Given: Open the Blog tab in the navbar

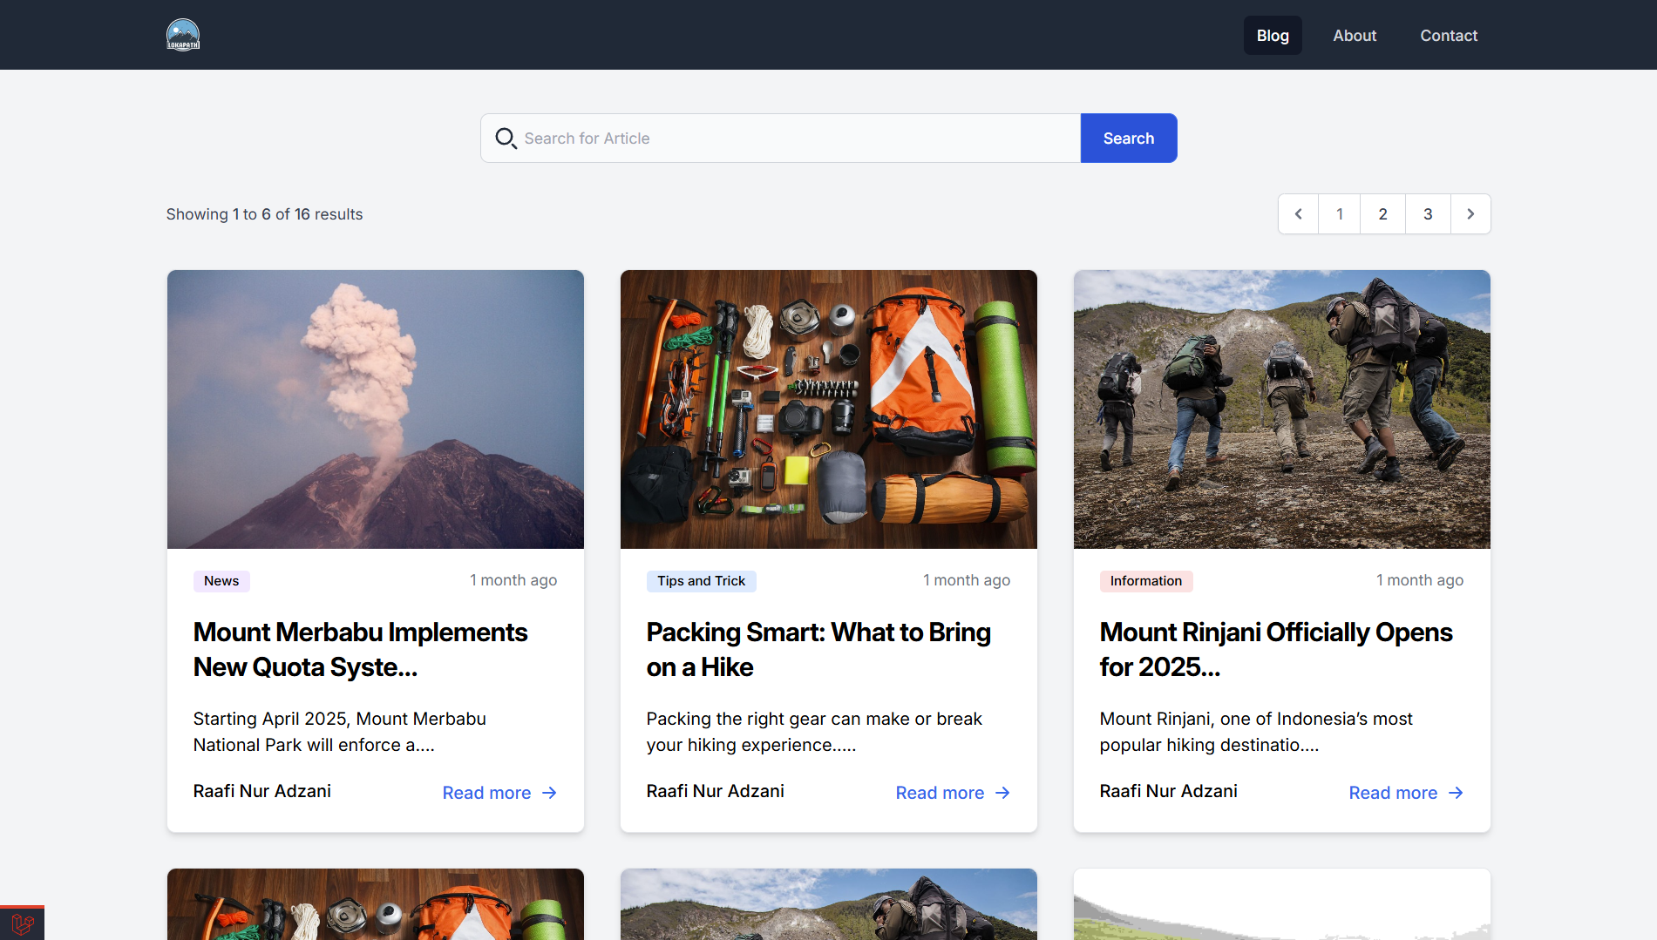Looking at the screenshot, I should pyautogui.click(x=1273, y=36).
